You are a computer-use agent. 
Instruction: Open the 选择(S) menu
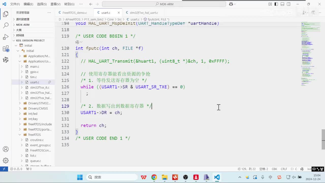(42, 4)
